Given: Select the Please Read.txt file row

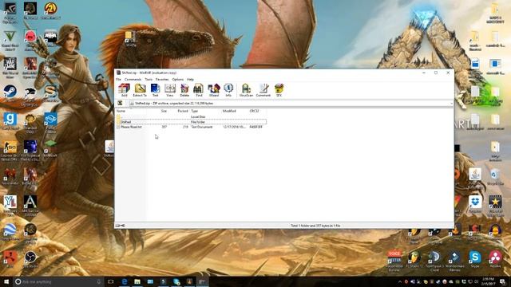Looking at the screenshot, I should coord(192,127).
